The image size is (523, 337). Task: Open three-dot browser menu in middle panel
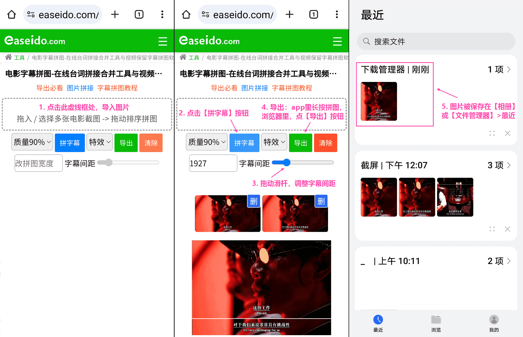click(336, 14)
